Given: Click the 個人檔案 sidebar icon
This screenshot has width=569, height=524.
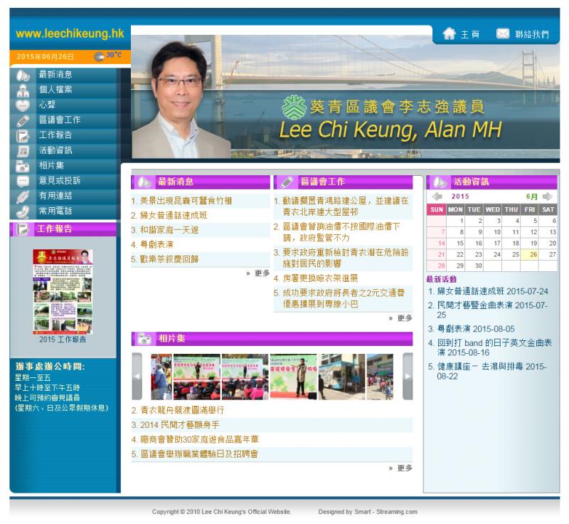Looking at the screenshot, I should (x=23, y=90).
